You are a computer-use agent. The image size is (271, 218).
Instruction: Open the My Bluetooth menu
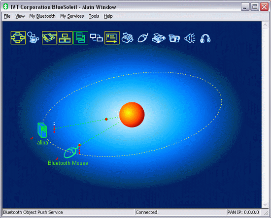(42, 16)
